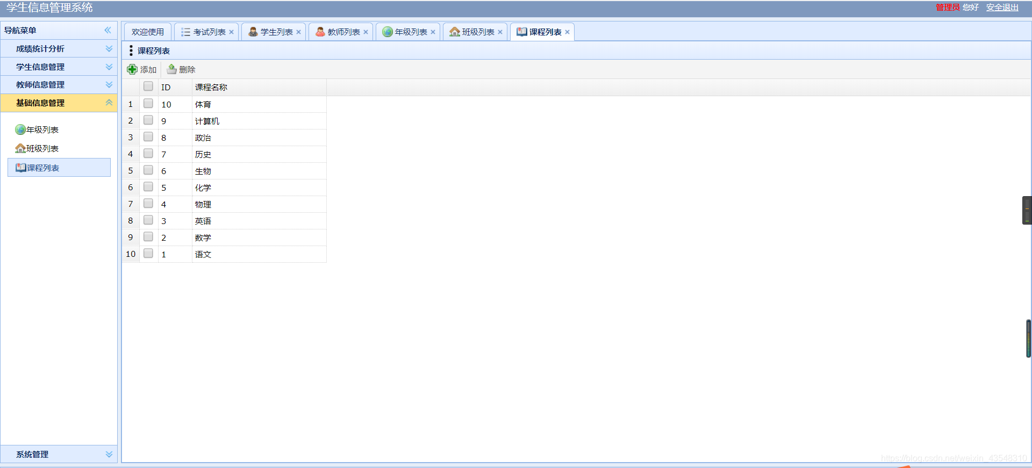The height and width of the screenshot is (468, 1032).
Task: Close the 班级列表 tab
Action: 500,32
